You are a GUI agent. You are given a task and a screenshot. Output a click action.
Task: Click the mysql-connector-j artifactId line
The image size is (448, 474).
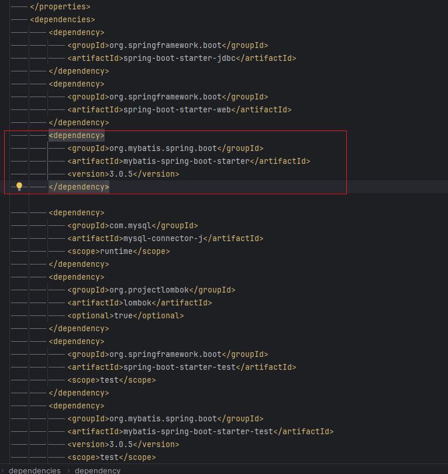166,239
